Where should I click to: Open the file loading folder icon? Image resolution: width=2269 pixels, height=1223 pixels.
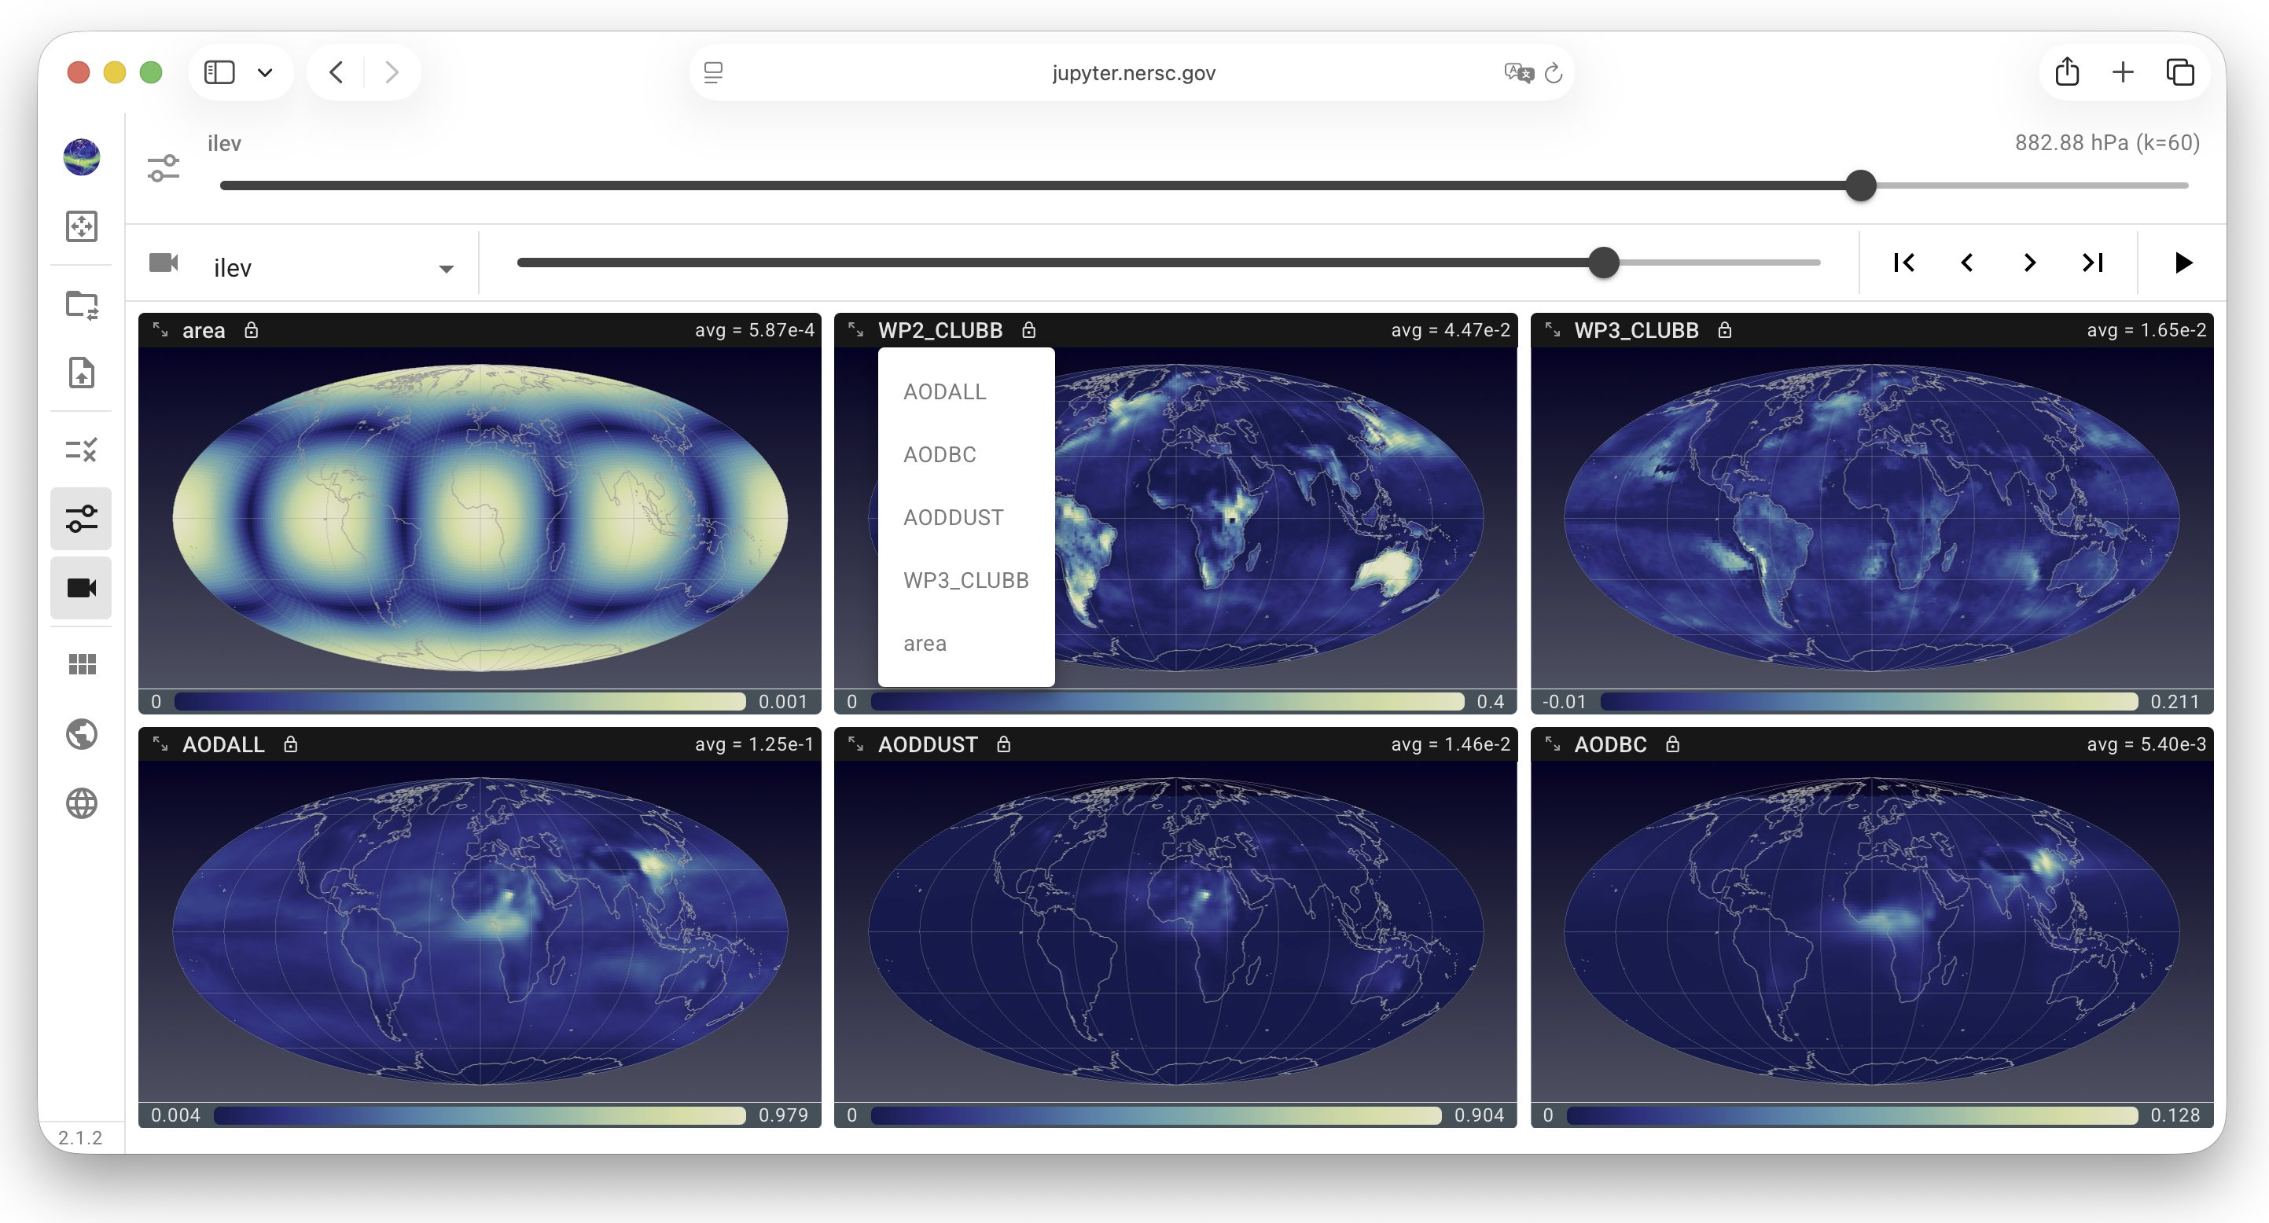coord(81,305)
